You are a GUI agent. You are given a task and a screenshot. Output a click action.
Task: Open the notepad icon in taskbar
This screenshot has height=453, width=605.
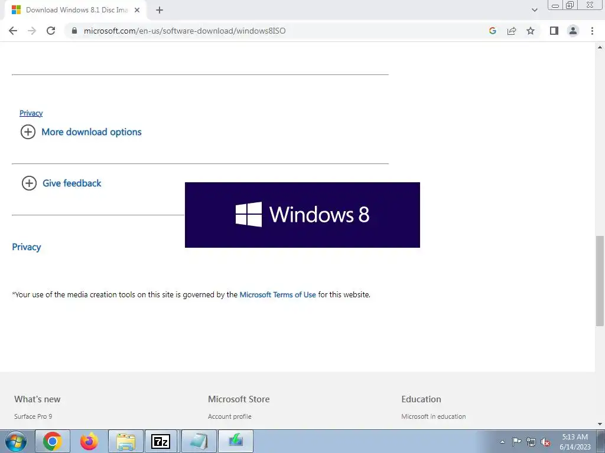[x=199, y=441]
